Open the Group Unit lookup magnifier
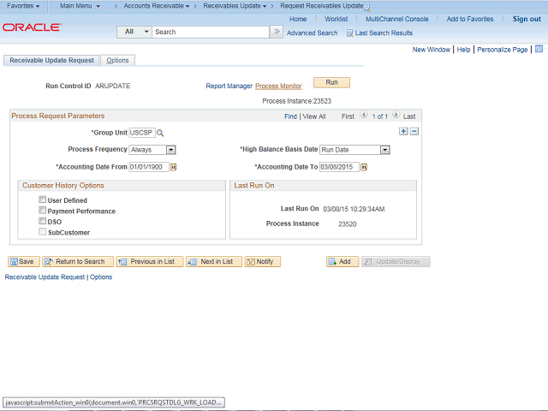The image size is (548, 411). (x=160, y=133)
